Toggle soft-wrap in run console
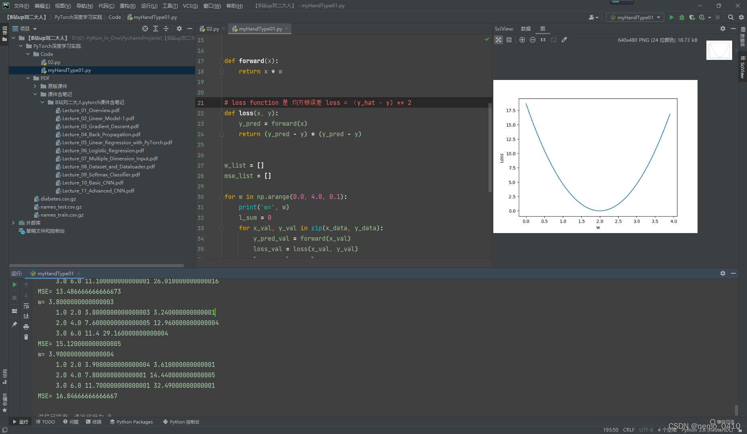The image size is (747, 434). (26, 306)
